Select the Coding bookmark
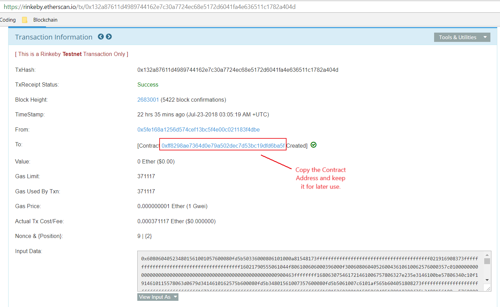500x307 pixels. (x=8, y=20)
